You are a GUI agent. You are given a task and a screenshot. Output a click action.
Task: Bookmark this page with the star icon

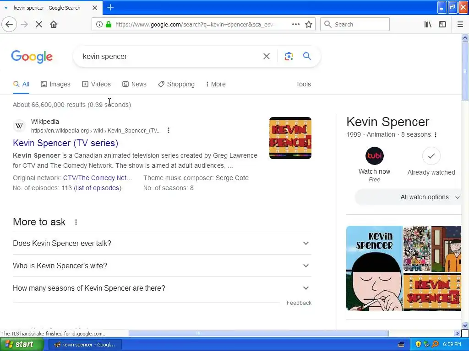309,25
